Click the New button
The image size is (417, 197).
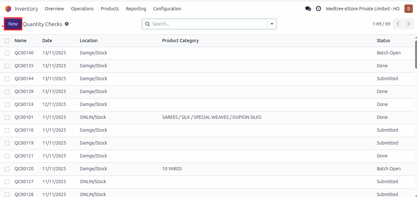pyautogui.click(x=13, y=24)
